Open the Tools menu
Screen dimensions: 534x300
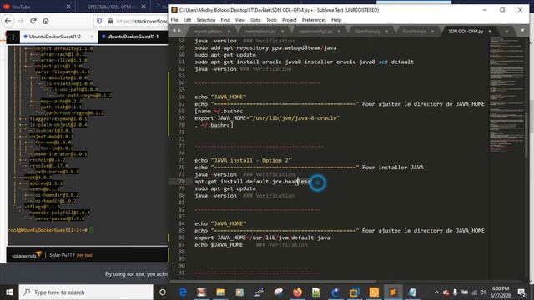point(271,20)
